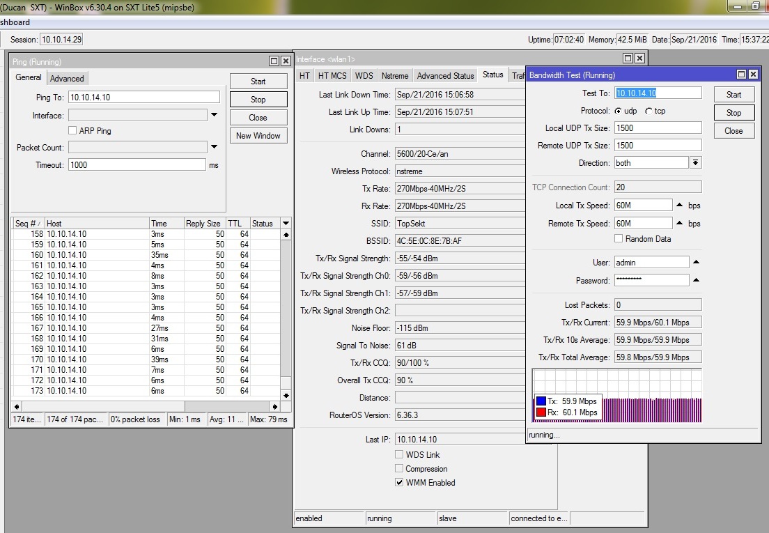Open the Advanced Status tab

click(x=445, y=75)
